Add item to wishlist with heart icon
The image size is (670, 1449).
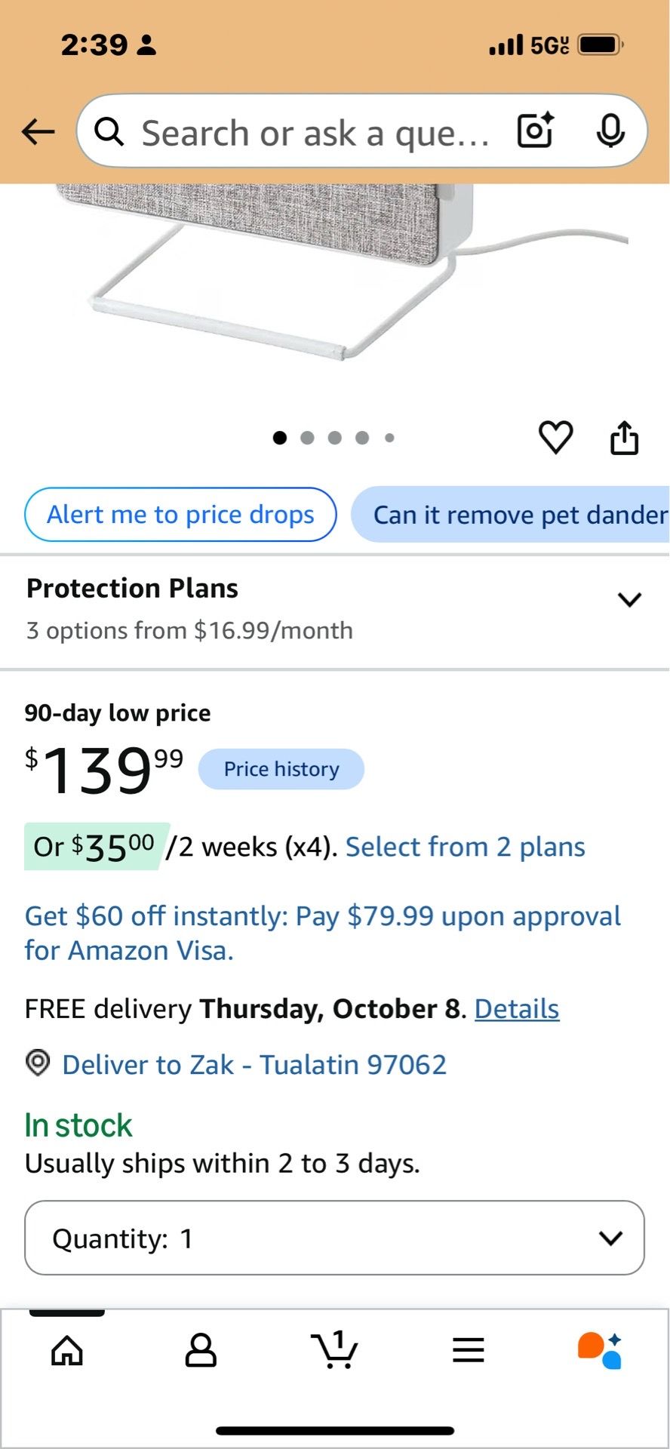[556, 437]
